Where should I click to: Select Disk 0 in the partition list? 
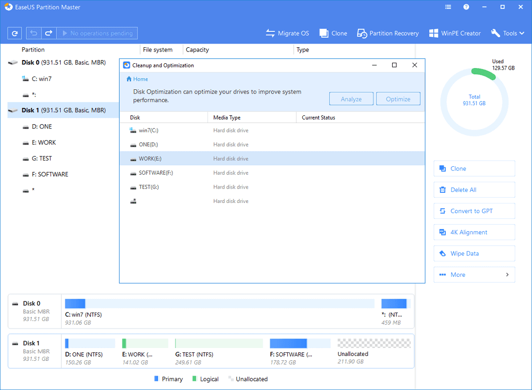[63, 63]
